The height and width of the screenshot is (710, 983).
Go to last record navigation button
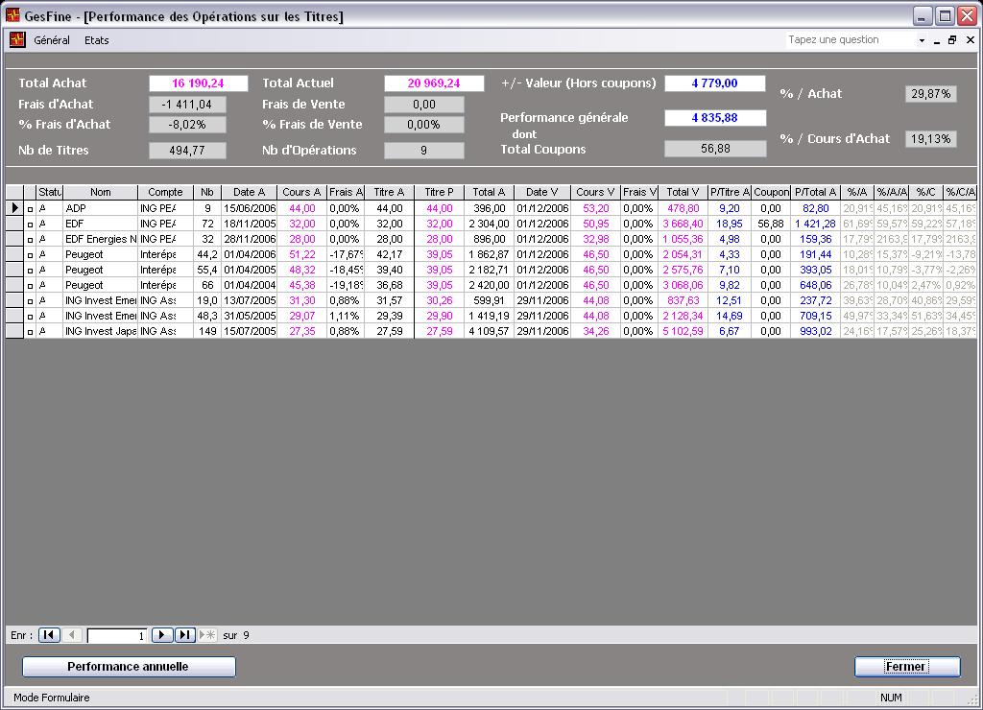point(184,635)
